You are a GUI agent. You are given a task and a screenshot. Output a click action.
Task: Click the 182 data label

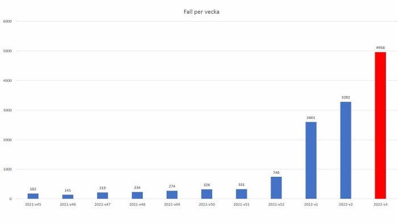33,189
